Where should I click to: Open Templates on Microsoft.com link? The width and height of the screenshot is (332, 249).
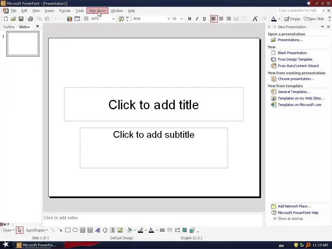point(300,105)
